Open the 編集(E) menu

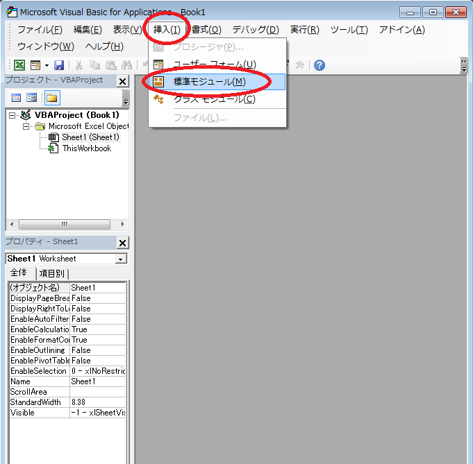pyautogui.click(x=88, y=30)
